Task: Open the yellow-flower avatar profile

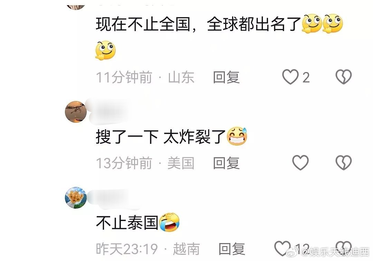Action: 76,198
